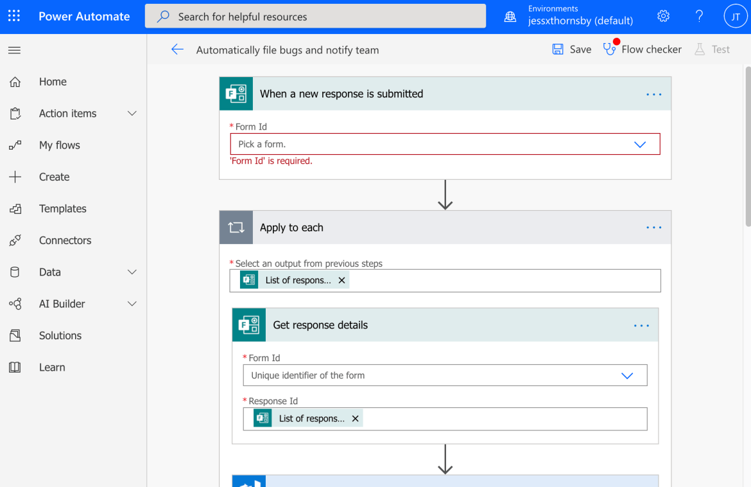Click the Search for helpful resources box

click(315, 17)
